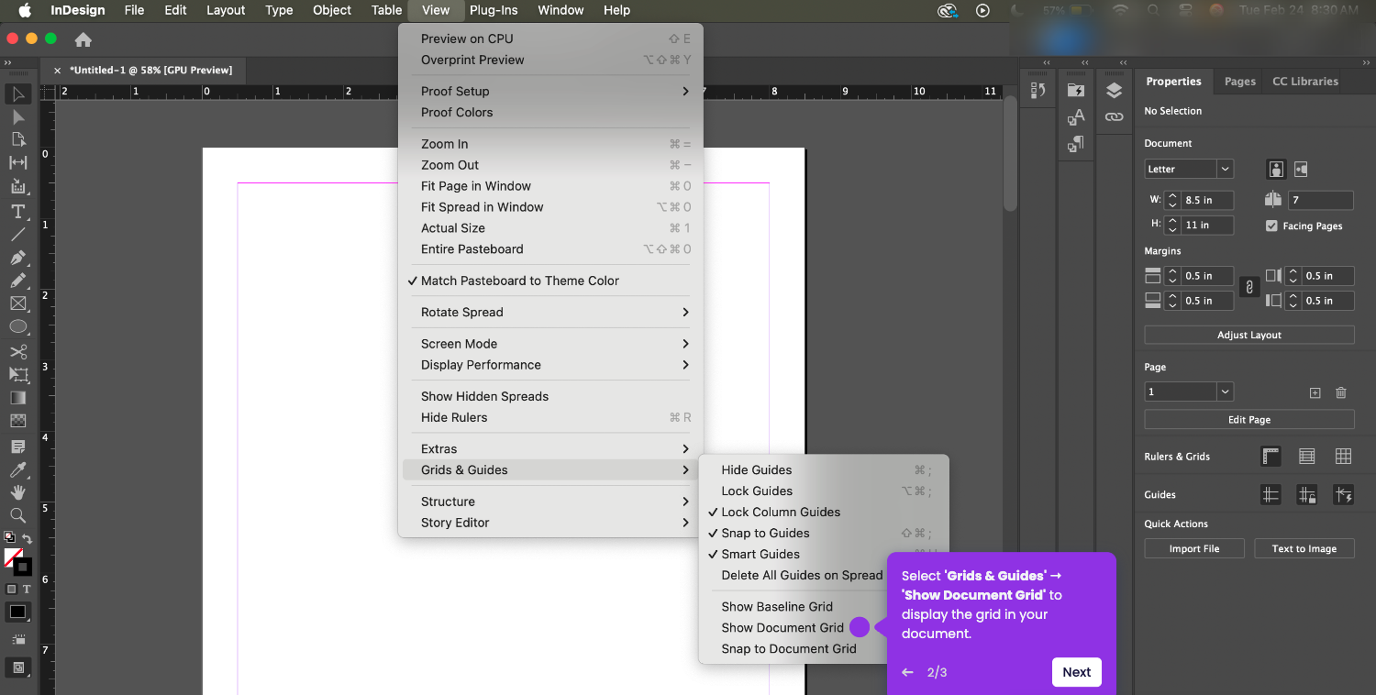Viewport: 1376px width, 695px height.
Task: Toggle baseline grid icon in Properties
Action: [1307, 456]
